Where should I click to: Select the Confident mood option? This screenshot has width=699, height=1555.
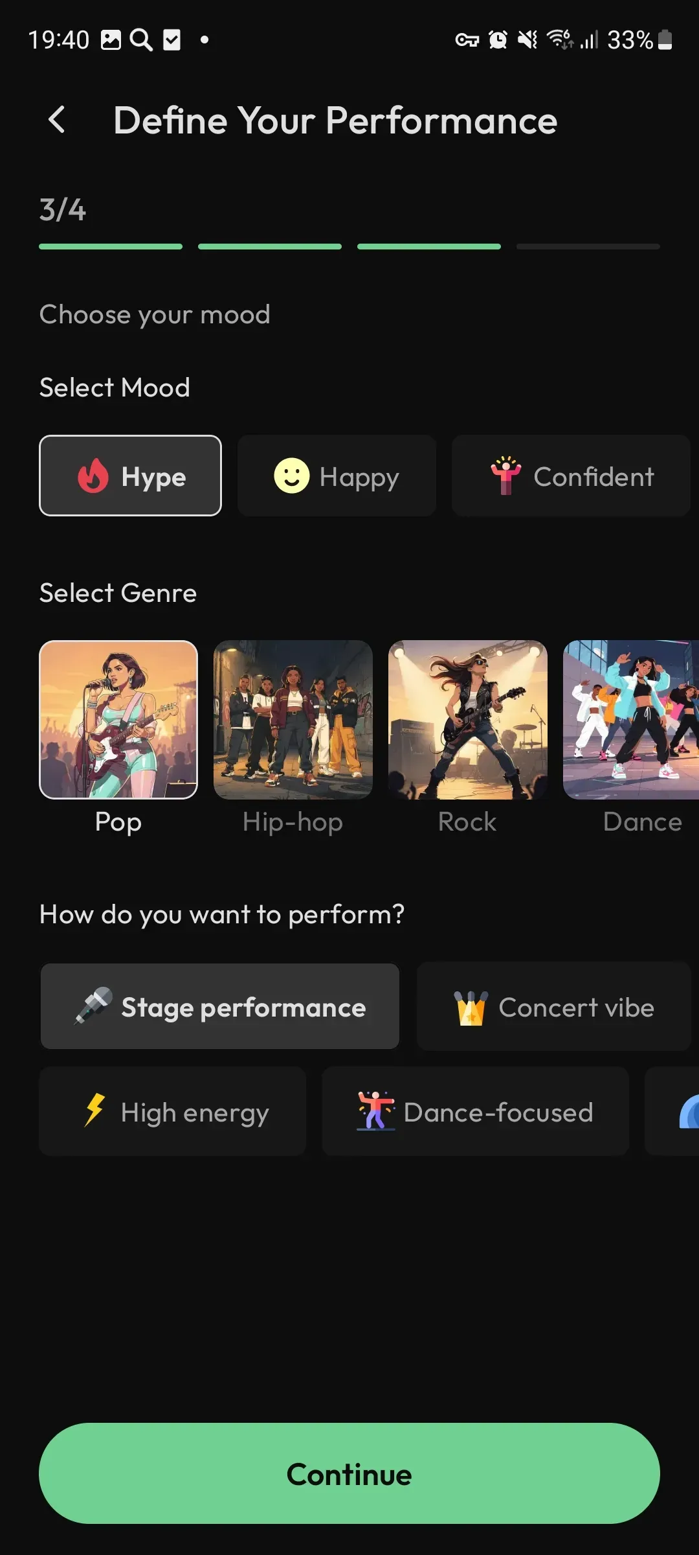click(x=571, y=476)
